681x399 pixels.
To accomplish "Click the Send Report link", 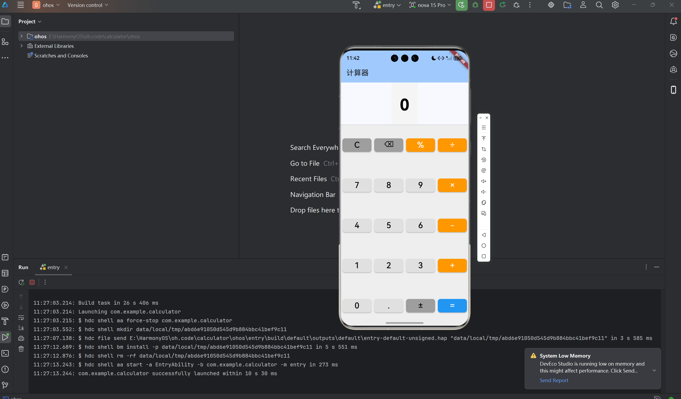I will tap(554, 380).
